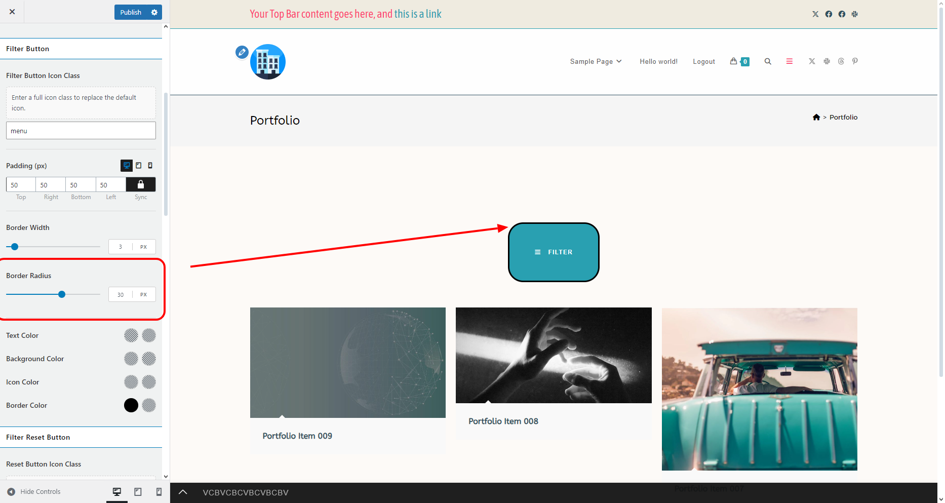Click the Portfolio breadcrumb text
The image size is (945, 503).
pos(844,117)
